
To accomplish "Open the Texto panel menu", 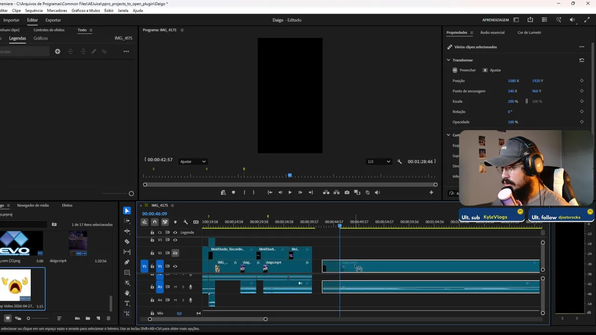I will tap(91, 30).
